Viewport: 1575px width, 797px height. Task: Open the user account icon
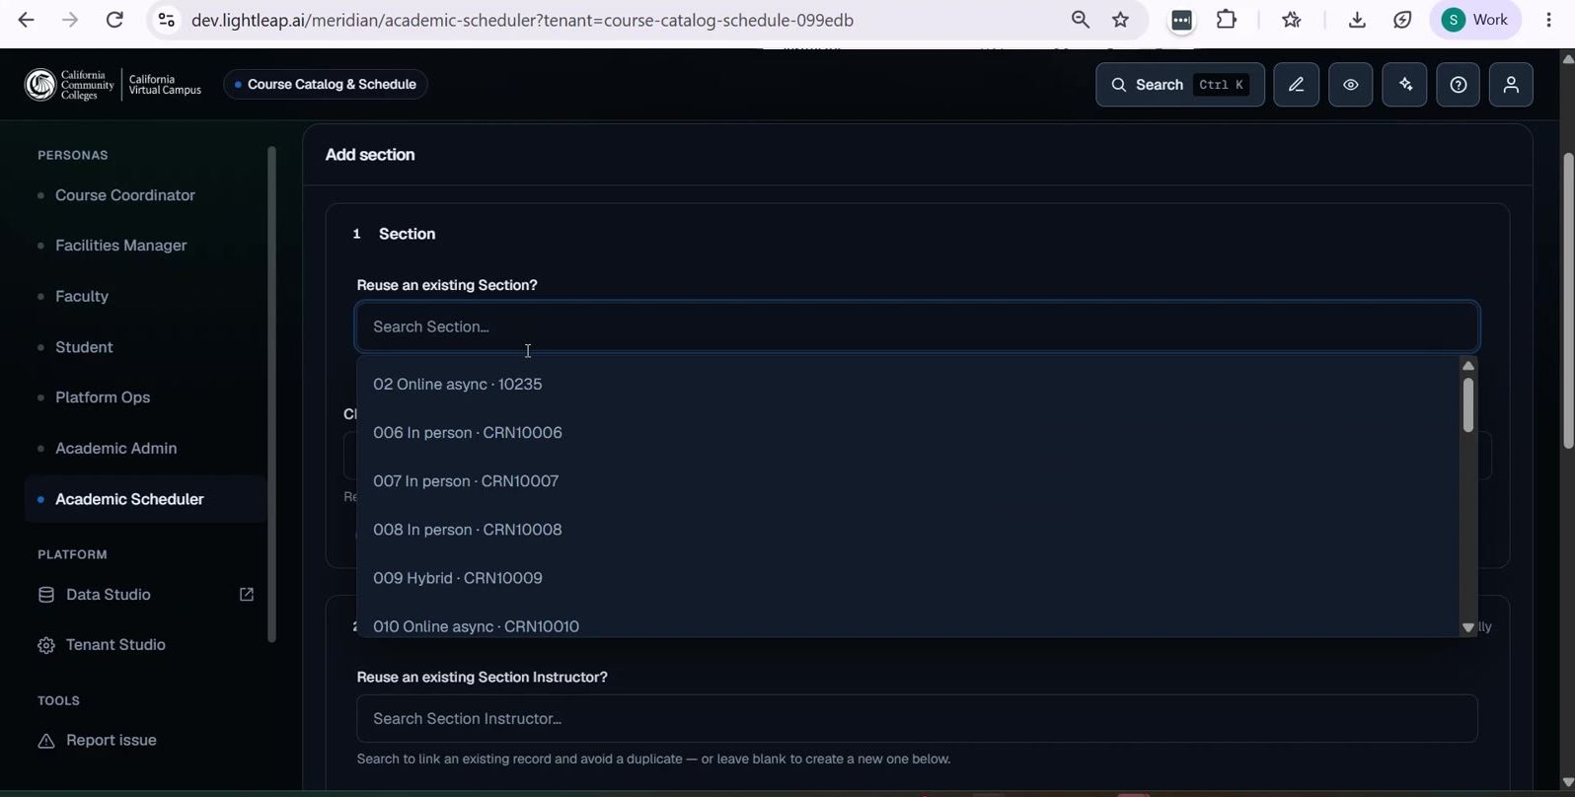tap(1511, 85)
